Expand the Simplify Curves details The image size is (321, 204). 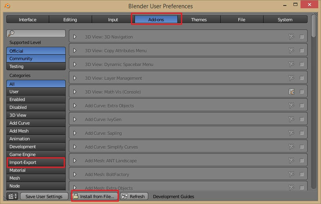[75, 147]
